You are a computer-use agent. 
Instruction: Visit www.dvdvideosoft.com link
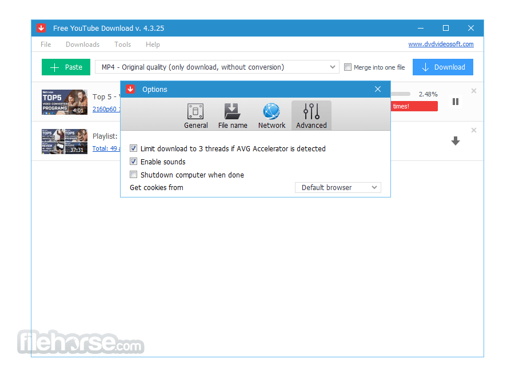(x=441, y=45)
